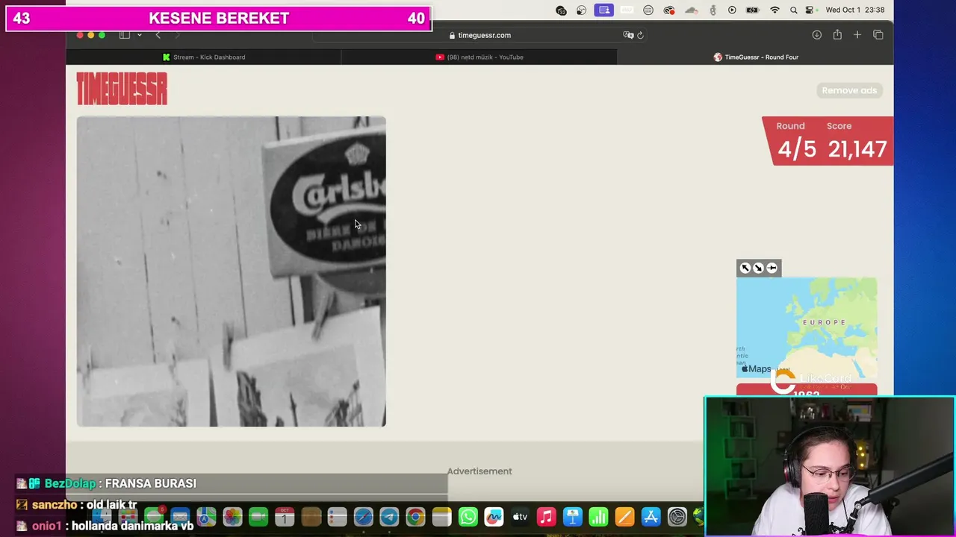The image size is (956, 537).
Task: Click on the Europe mini map
Action: coord(807,328)
